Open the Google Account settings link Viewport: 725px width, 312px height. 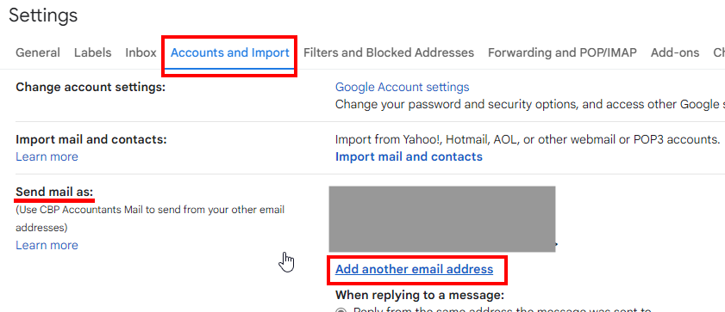[x=402, y=87]
